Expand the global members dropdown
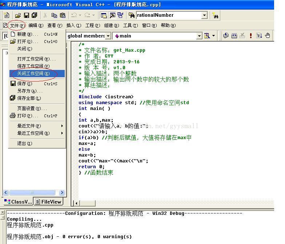Image resolution: width=285 pixels, height=244 pixels. [x=108, y=36]
